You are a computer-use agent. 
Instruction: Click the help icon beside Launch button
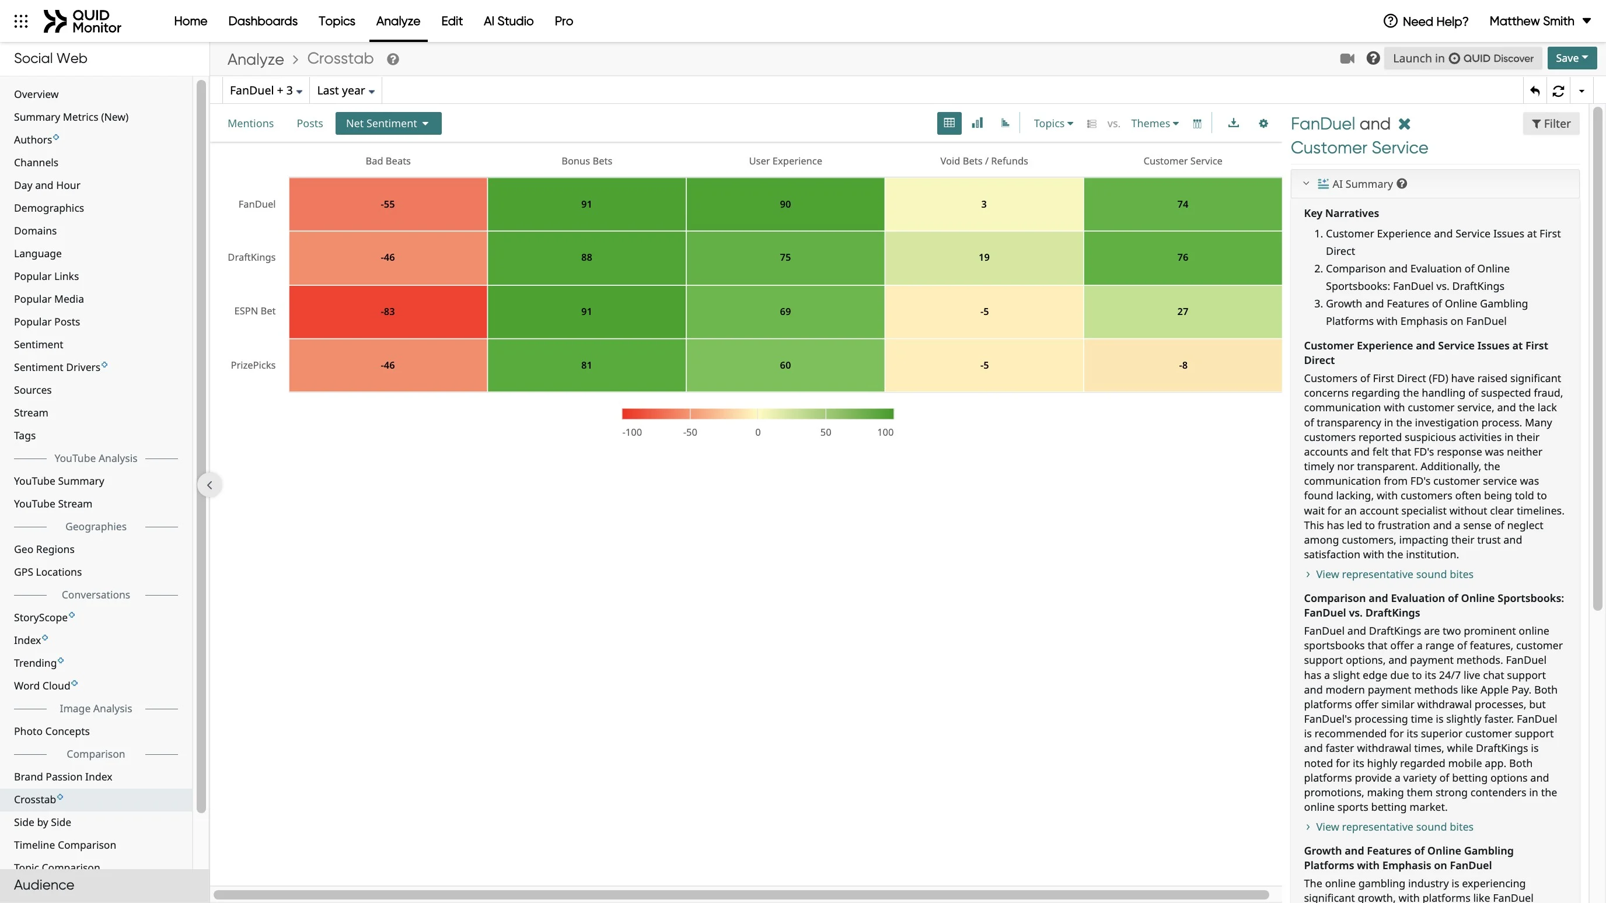(x=1373, y=58)
